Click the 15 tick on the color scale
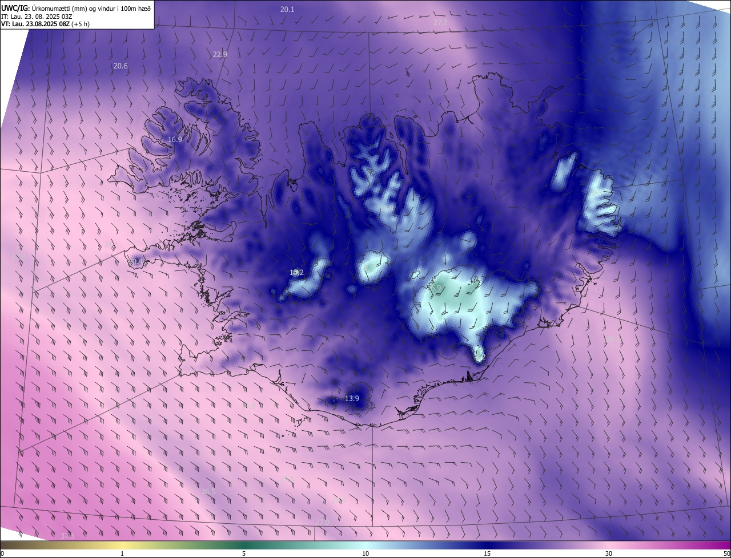Viewport: 731px width, 558px height. tap(487, 553)
